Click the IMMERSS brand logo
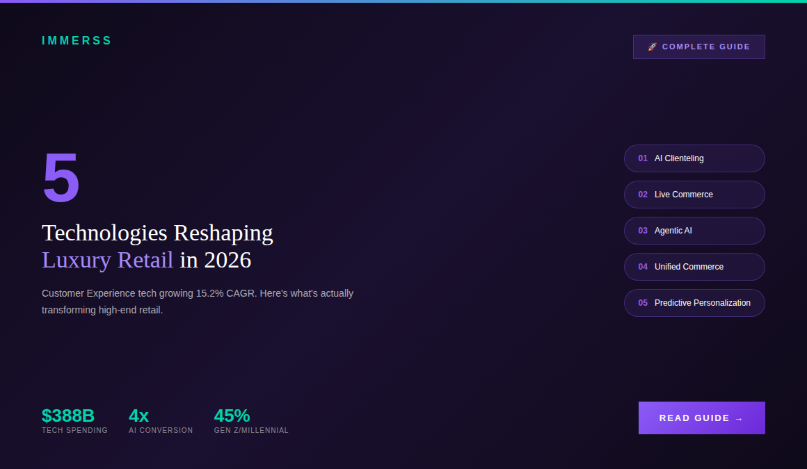The image size is (807, 469). pos(77,41)
